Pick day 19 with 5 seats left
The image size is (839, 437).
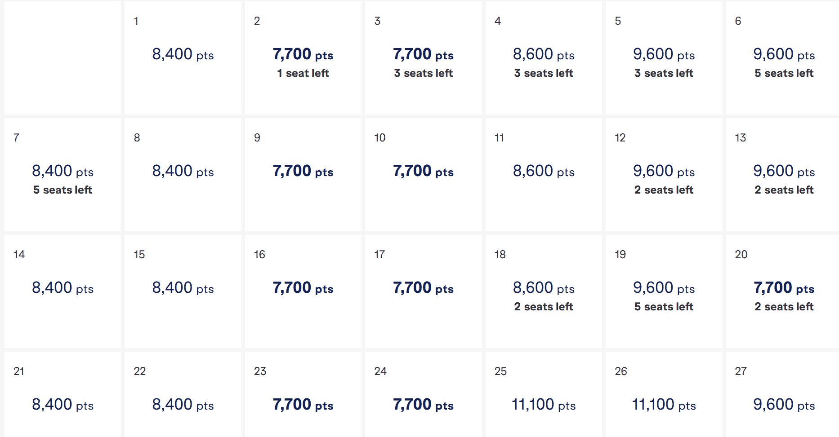664,291
